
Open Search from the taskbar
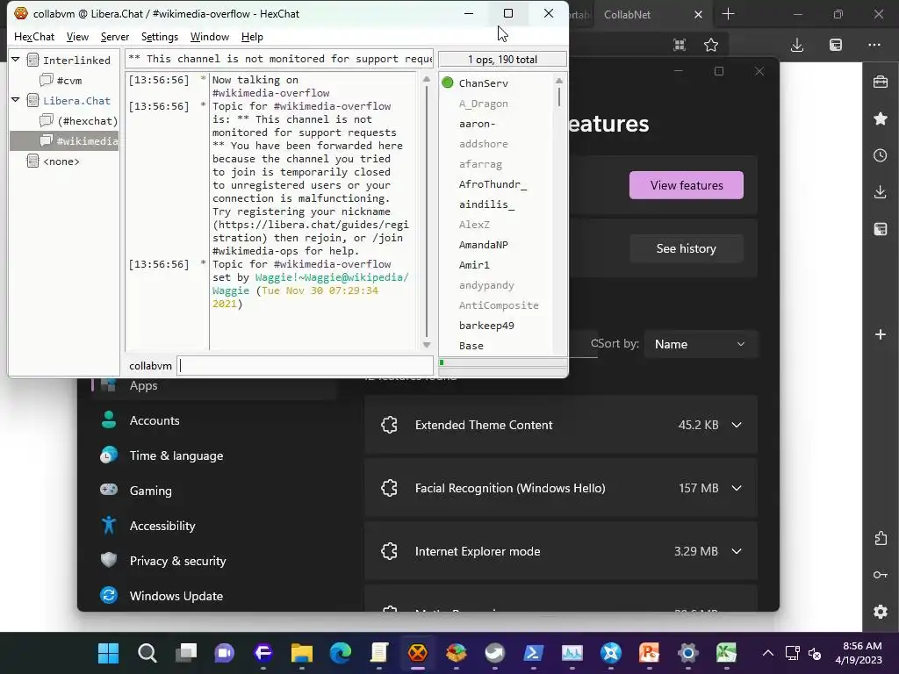click(147, 653)
